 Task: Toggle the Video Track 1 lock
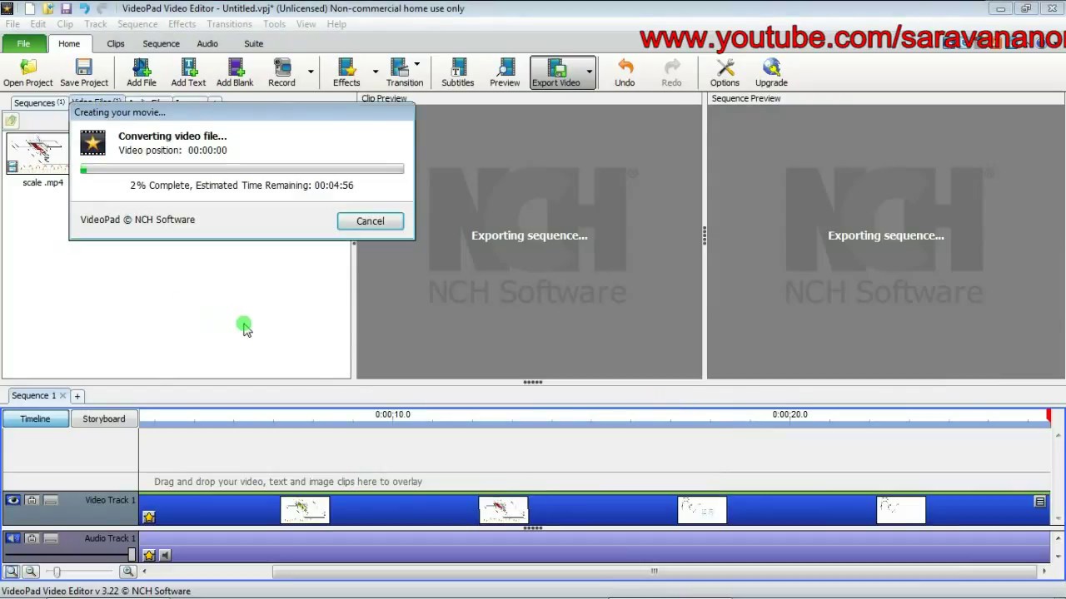point(32,500)
